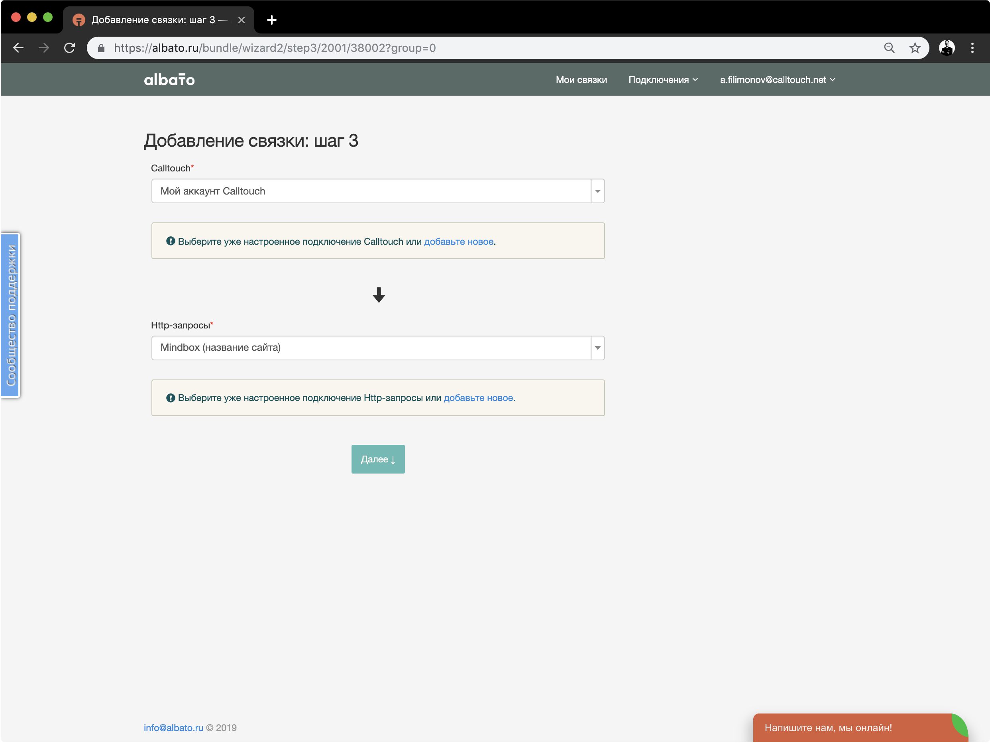Open the Chrome three-dot menu
Viewport: 990px width, 743px height.
[x=972, y=48]
